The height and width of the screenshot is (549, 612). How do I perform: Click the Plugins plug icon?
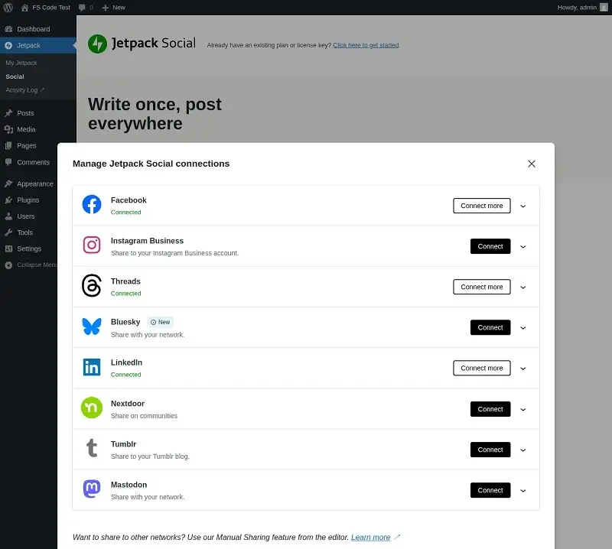(x=8, y=200)
